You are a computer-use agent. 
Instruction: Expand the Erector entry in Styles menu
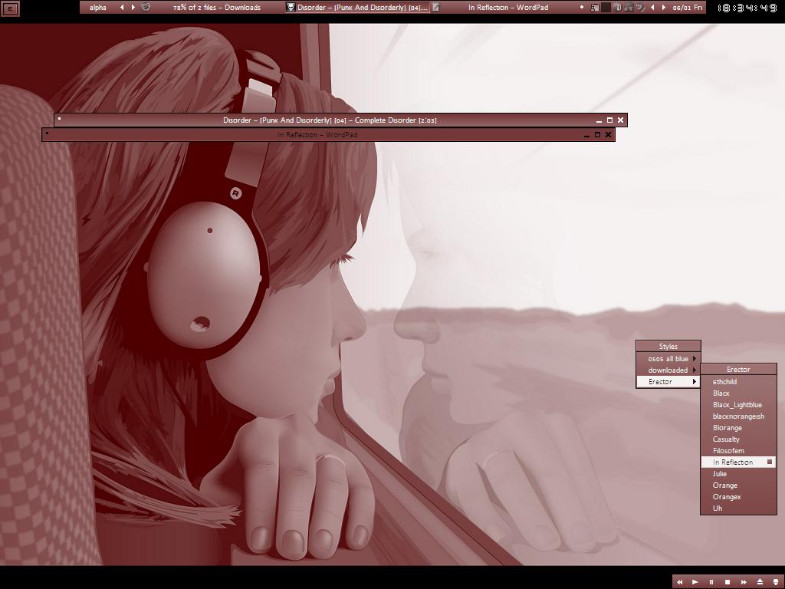point(668,382)
